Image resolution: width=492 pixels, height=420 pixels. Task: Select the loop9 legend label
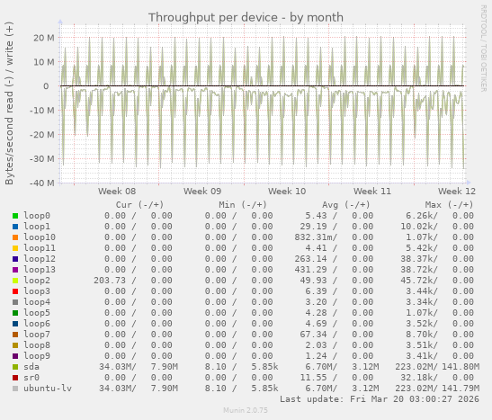click(x=37, y=356)
